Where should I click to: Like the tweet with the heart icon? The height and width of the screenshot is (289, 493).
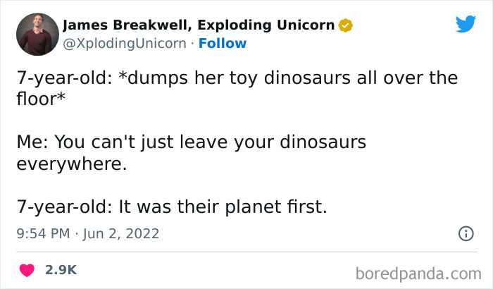click(27, 270)
